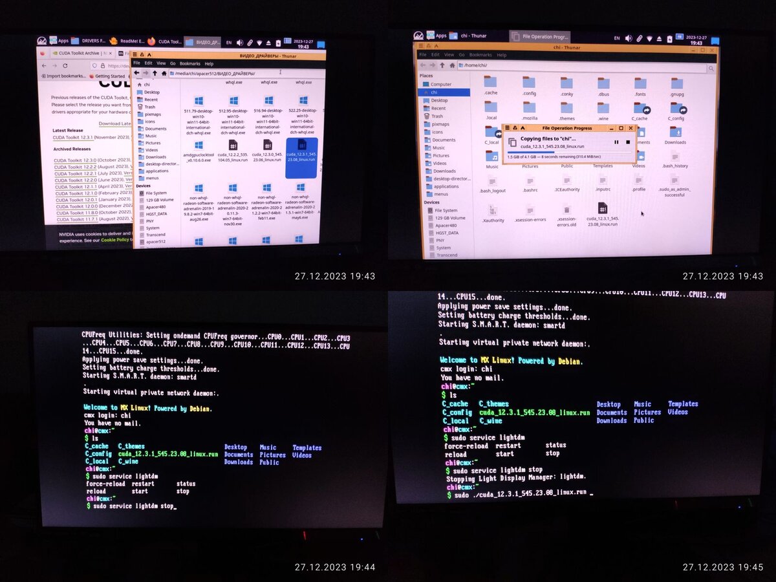Click location path field /media/chi/apacer512/ВИДЕО_ДРАЙВЕРЫ/
This screenshot has width=776, height=582.
pos(248,73)
